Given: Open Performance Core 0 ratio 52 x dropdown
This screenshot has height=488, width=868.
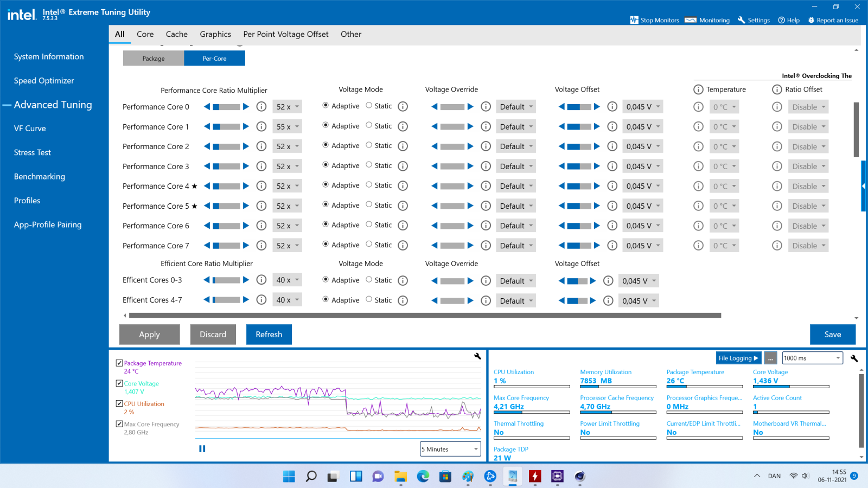Looking at the screenshot, I should click(288, 107).
